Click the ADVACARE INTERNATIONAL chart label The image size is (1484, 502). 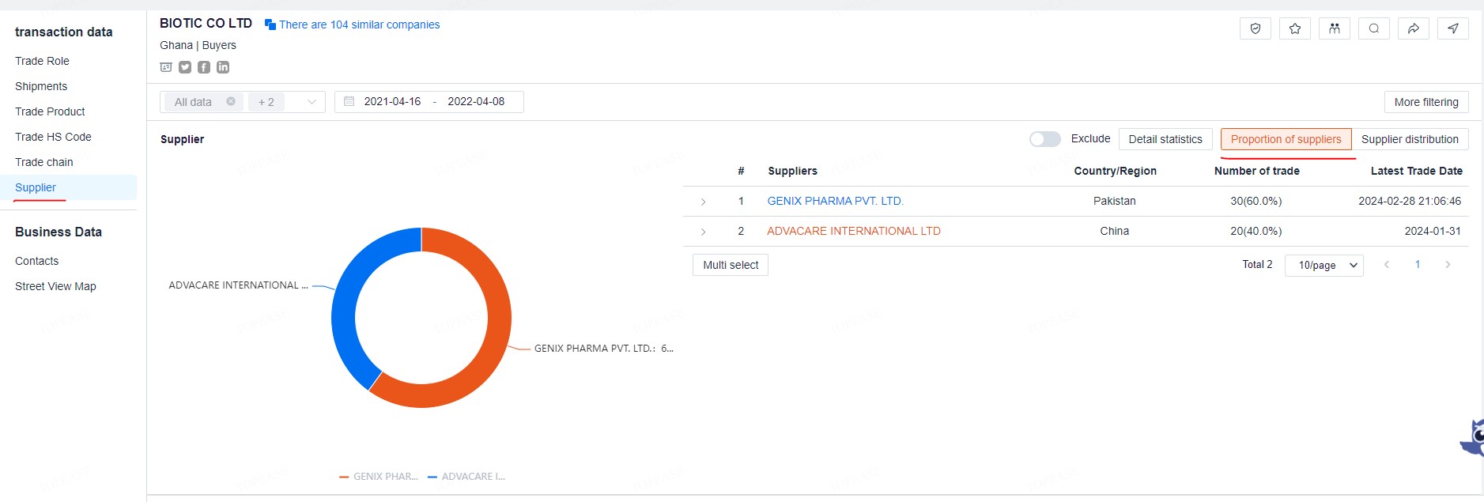coord(238,285)
